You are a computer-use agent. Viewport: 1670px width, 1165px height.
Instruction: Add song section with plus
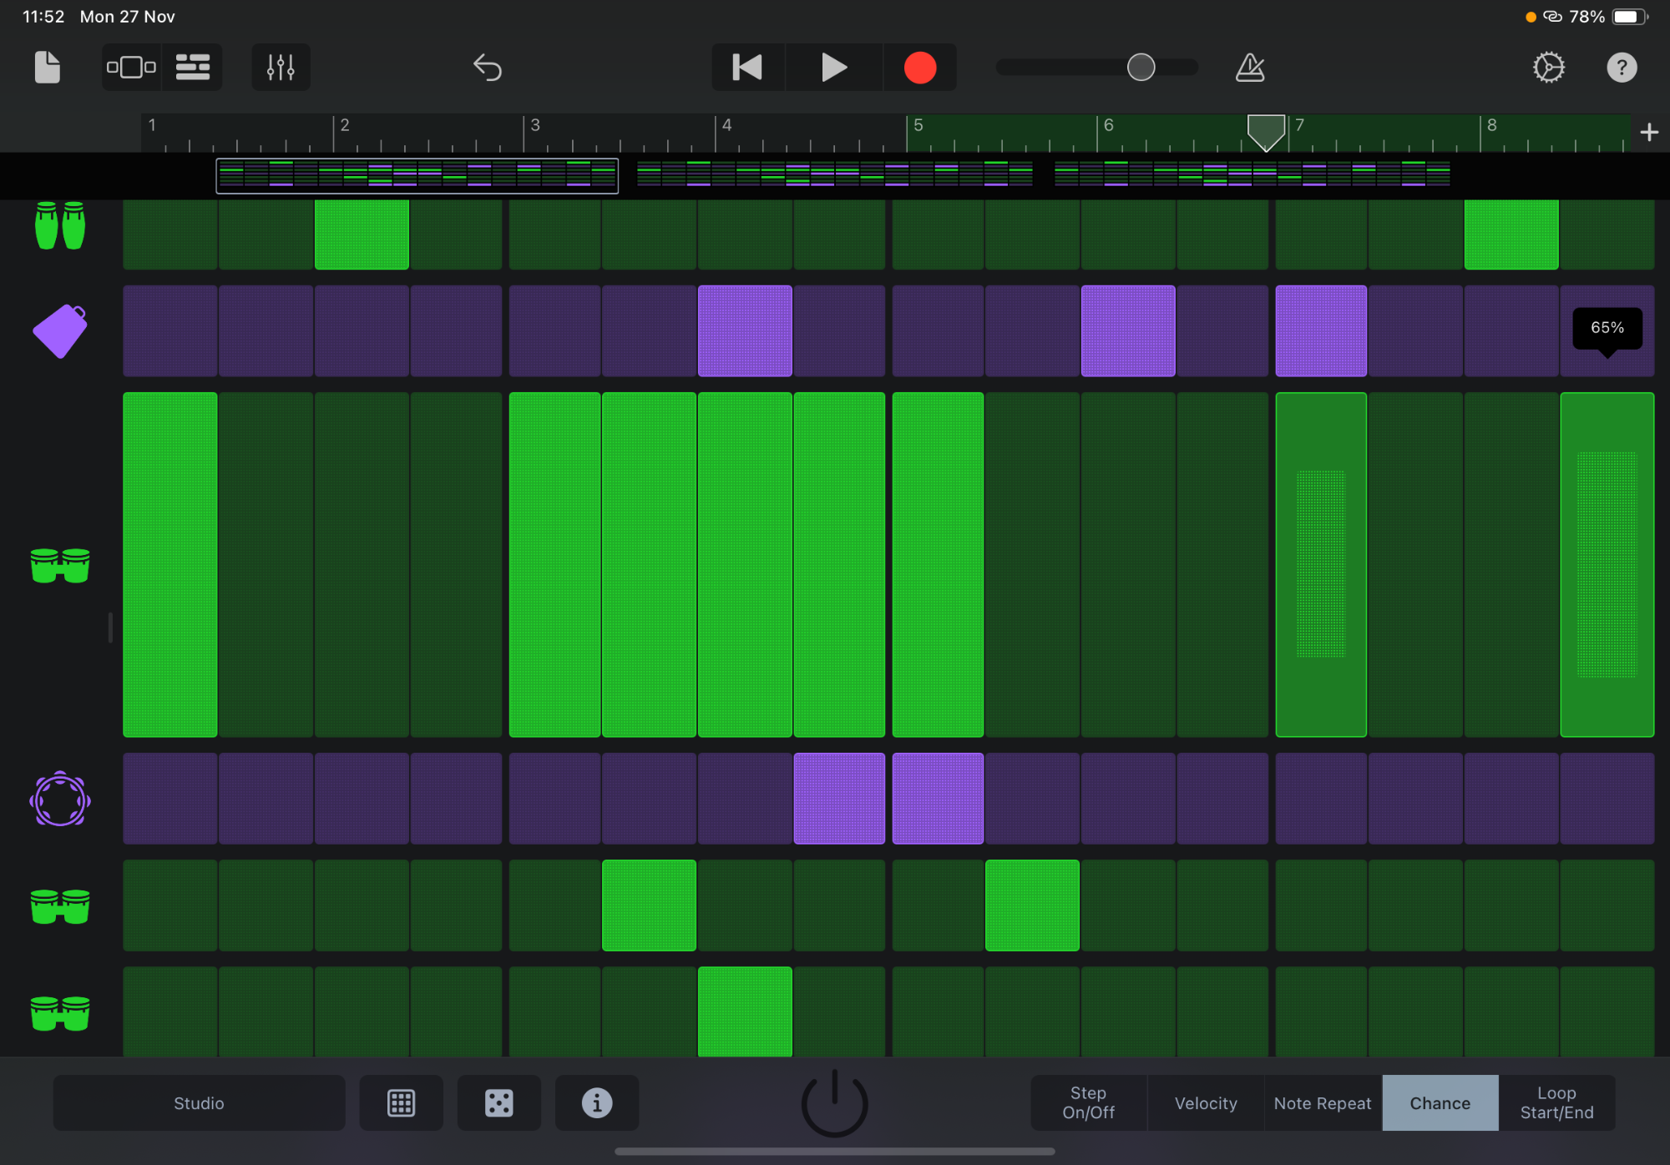[1649, 132]
